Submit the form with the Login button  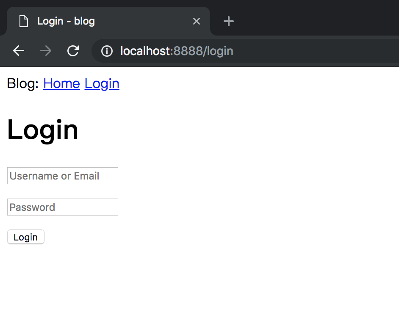[26, 237]
